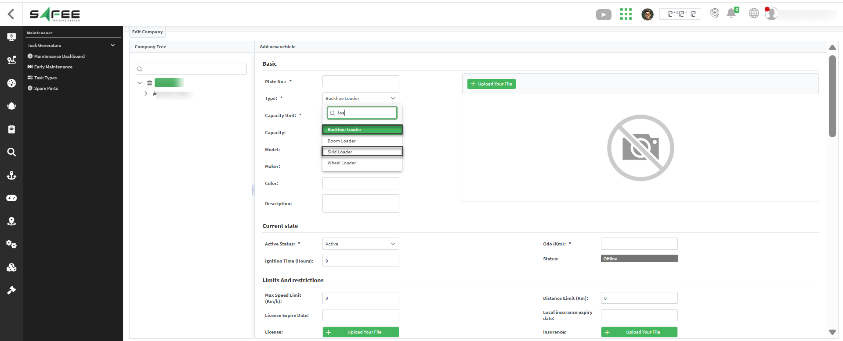Click the License Upload Your File button
The width and height of the screenshot is (843, 341).
[360, 332]
